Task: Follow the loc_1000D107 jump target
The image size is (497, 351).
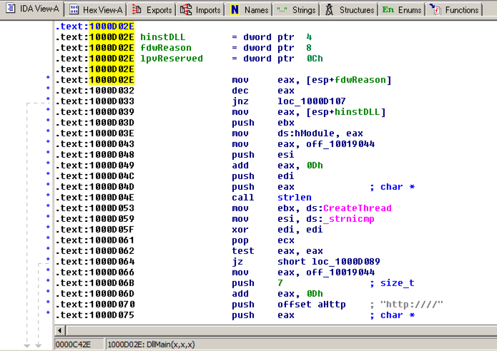Action: 311,101
